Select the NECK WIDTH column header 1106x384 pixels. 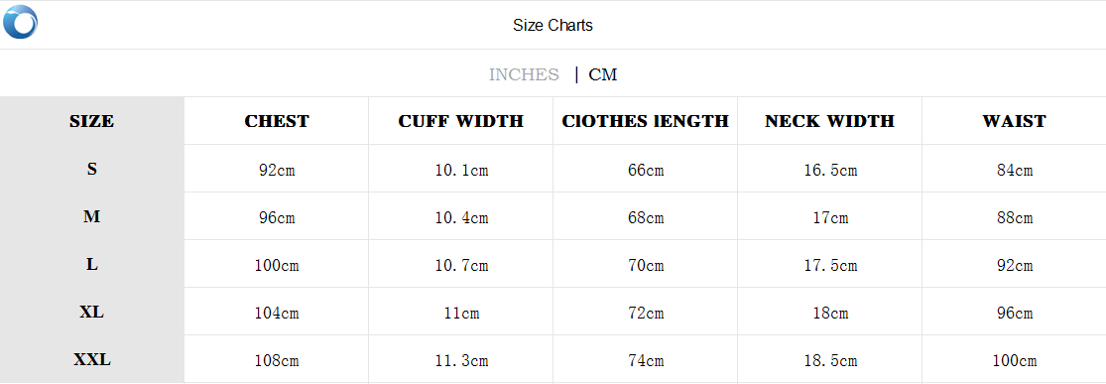829,121
